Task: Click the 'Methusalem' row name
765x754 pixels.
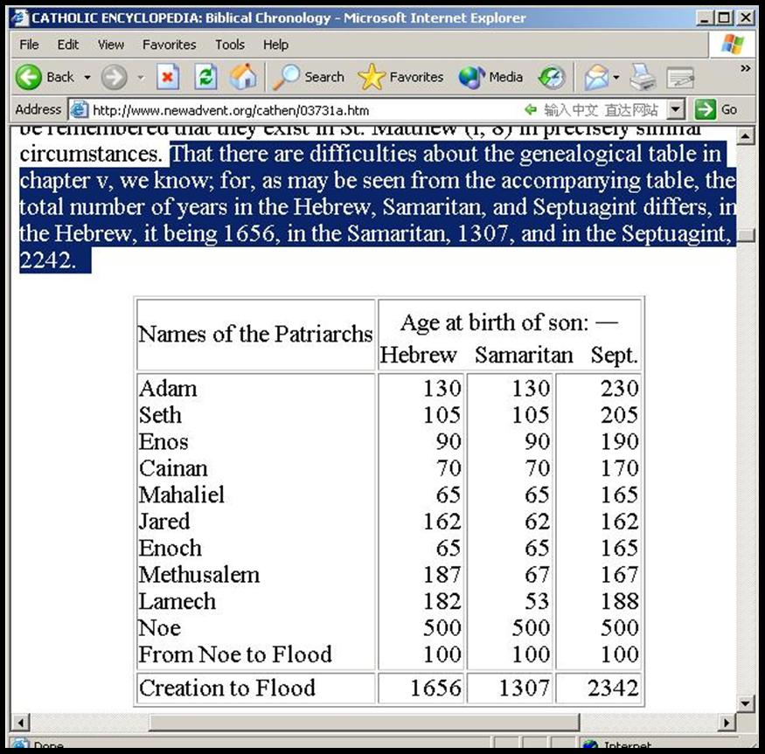Action: tap(199, 575)
